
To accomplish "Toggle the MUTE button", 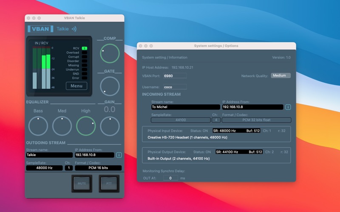I will (x=82, y=184).
